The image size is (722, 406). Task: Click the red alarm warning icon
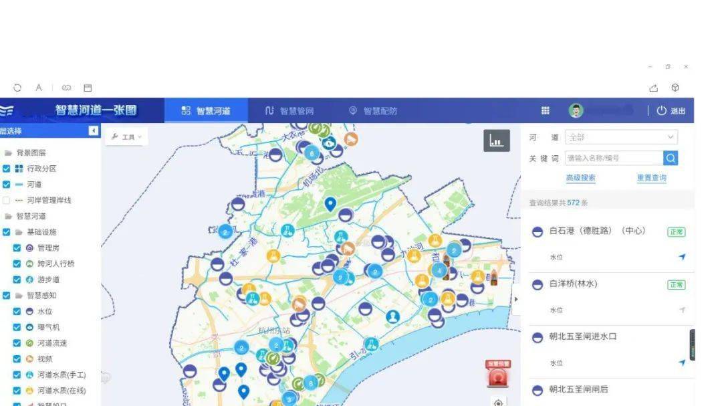click(497, 376)
